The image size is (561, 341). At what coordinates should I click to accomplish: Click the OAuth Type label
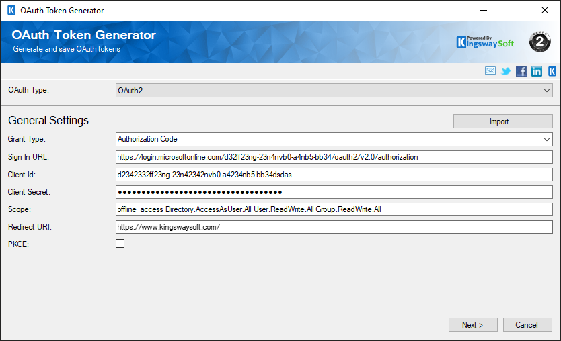point(29,90)
